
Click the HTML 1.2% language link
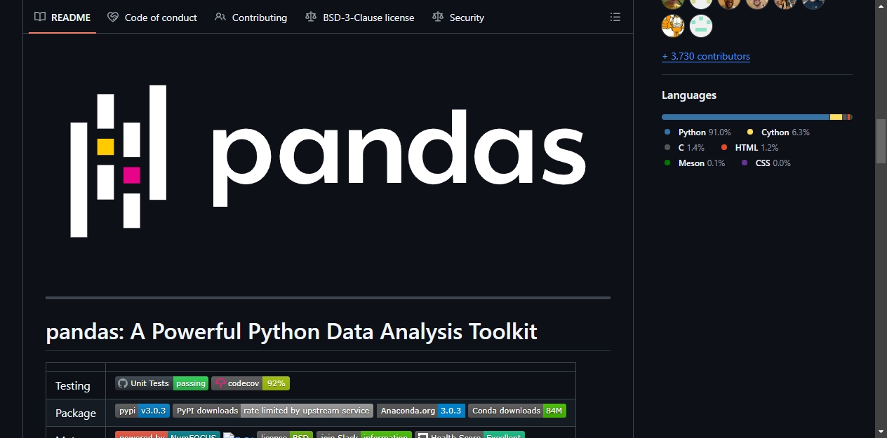click(x=749, y=147)
